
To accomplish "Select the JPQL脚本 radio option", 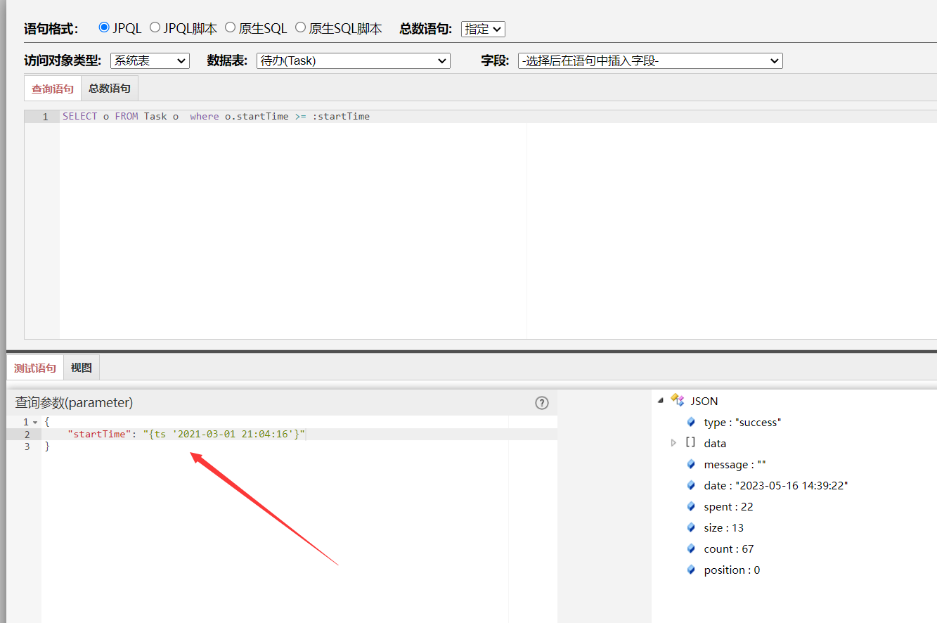I will click(155, 28).
